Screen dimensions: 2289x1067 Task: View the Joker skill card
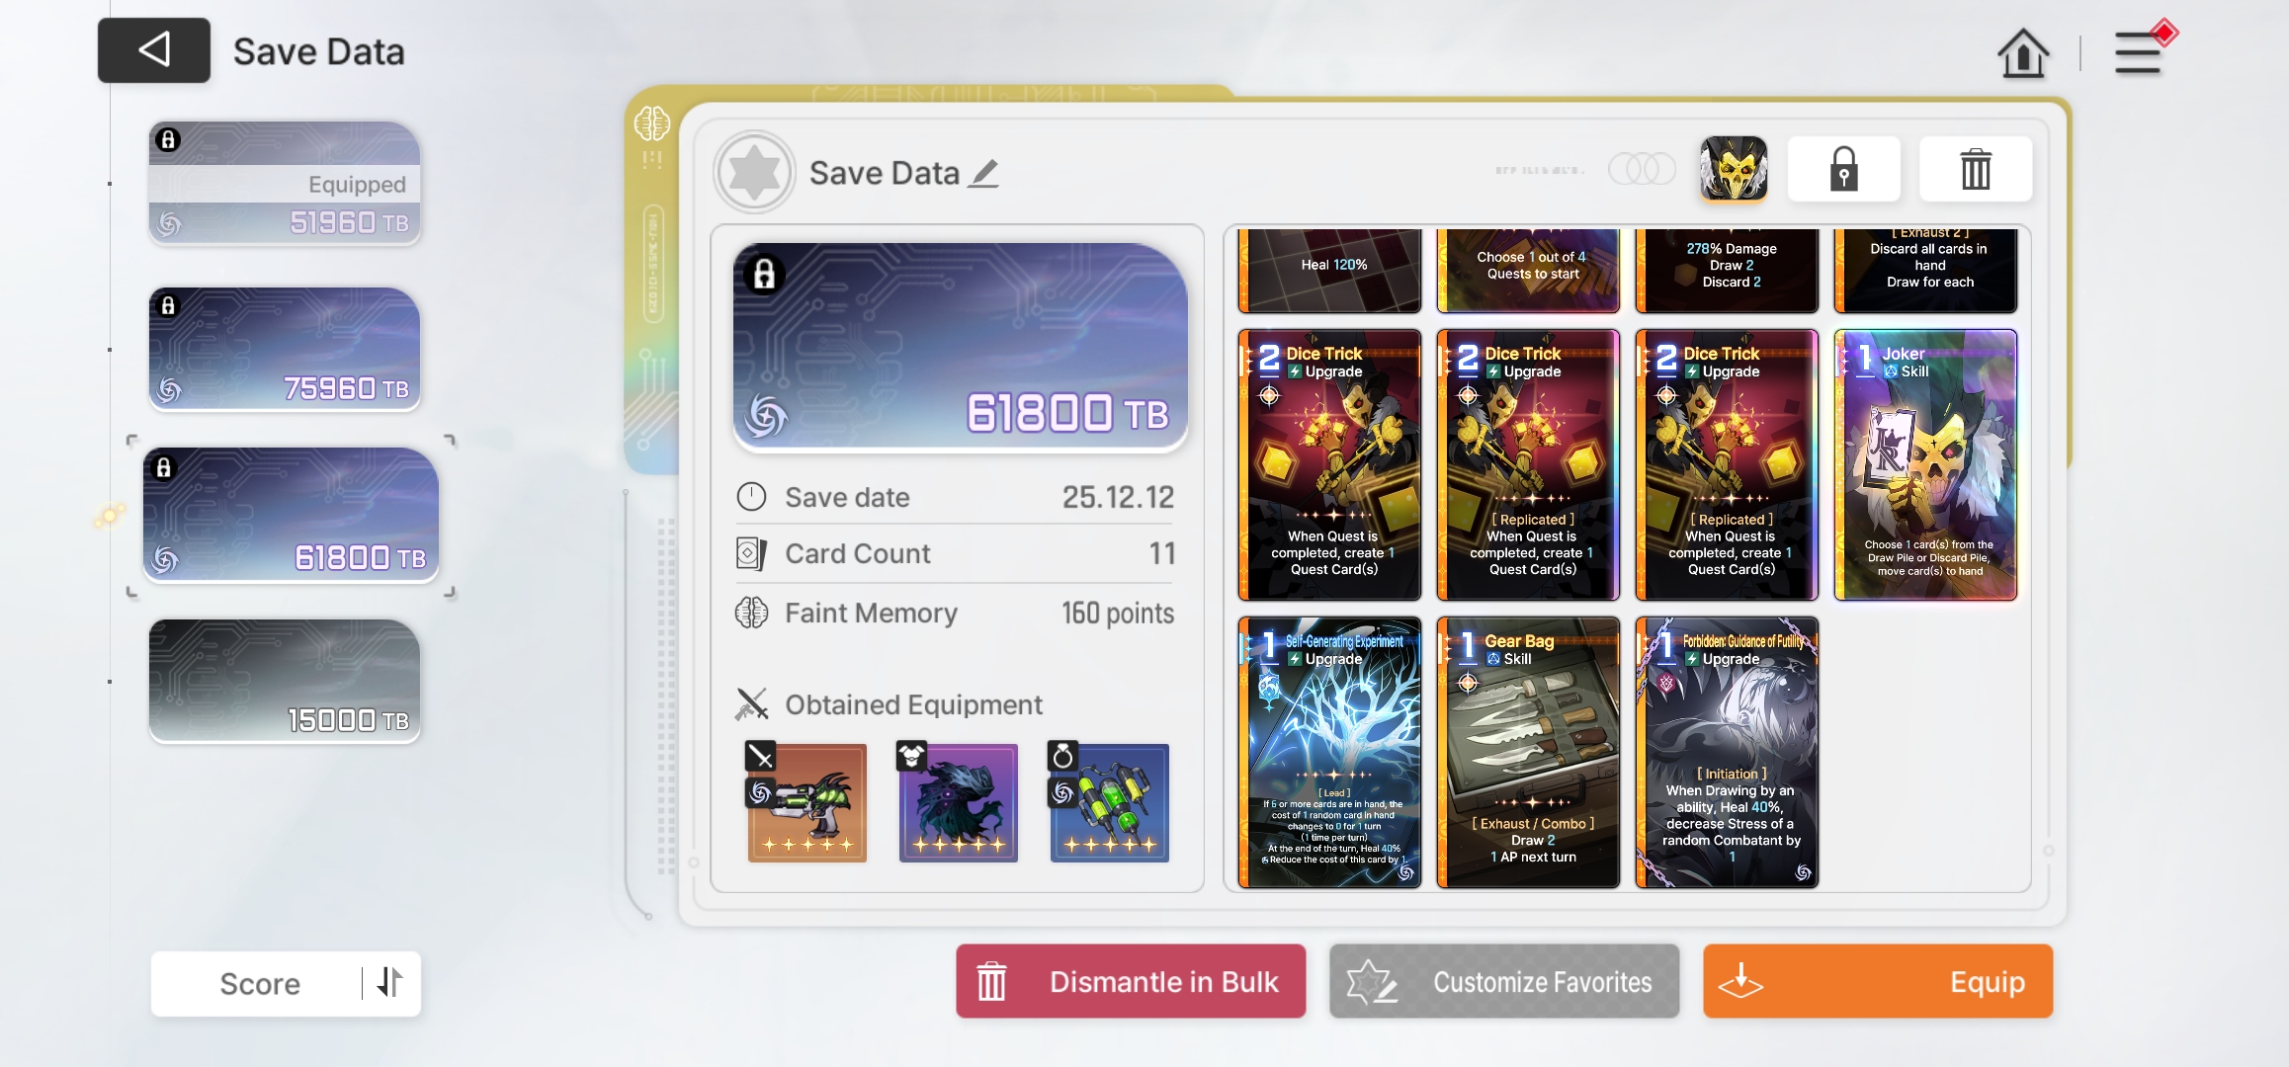pos(1925,465)
